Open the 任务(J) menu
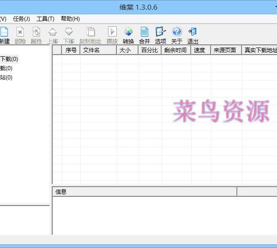 click(x=21, y=19)
